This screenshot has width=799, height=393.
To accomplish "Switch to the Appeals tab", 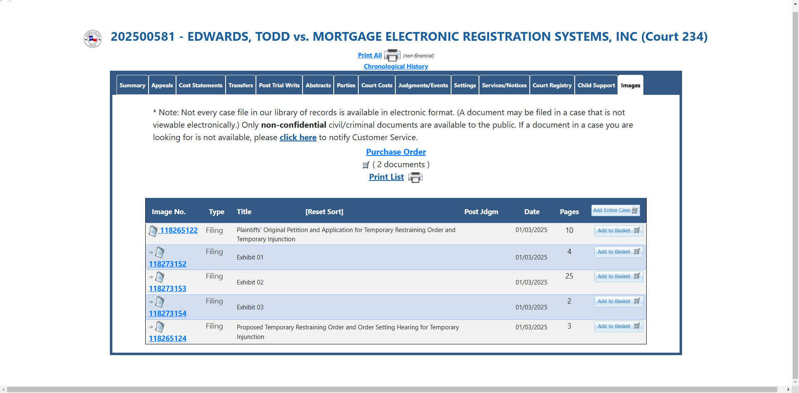I will pyautogui.click(x=162, y=85).
